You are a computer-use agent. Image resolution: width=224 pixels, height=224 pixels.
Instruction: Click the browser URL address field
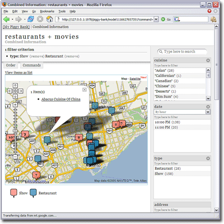pos(107,19)
